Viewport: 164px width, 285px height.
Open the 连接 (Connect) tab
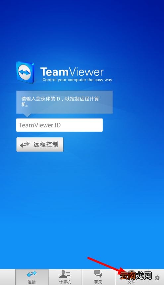pos(32,277)
